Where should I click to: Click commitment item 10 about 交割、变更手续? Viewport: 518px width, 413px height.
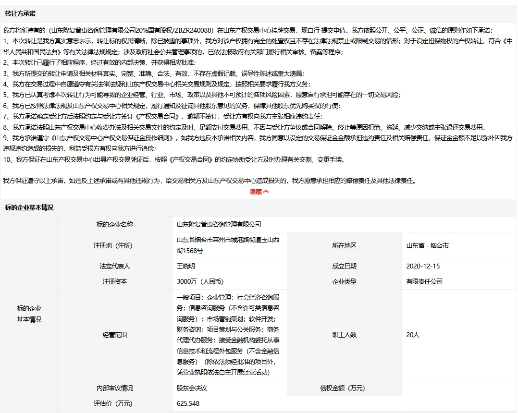pyautogui.click(x=174, y=159)
